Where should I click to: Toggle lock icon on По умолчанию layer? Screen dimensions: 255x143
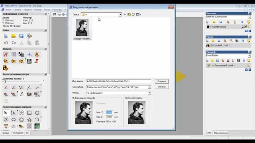[242, 27]
